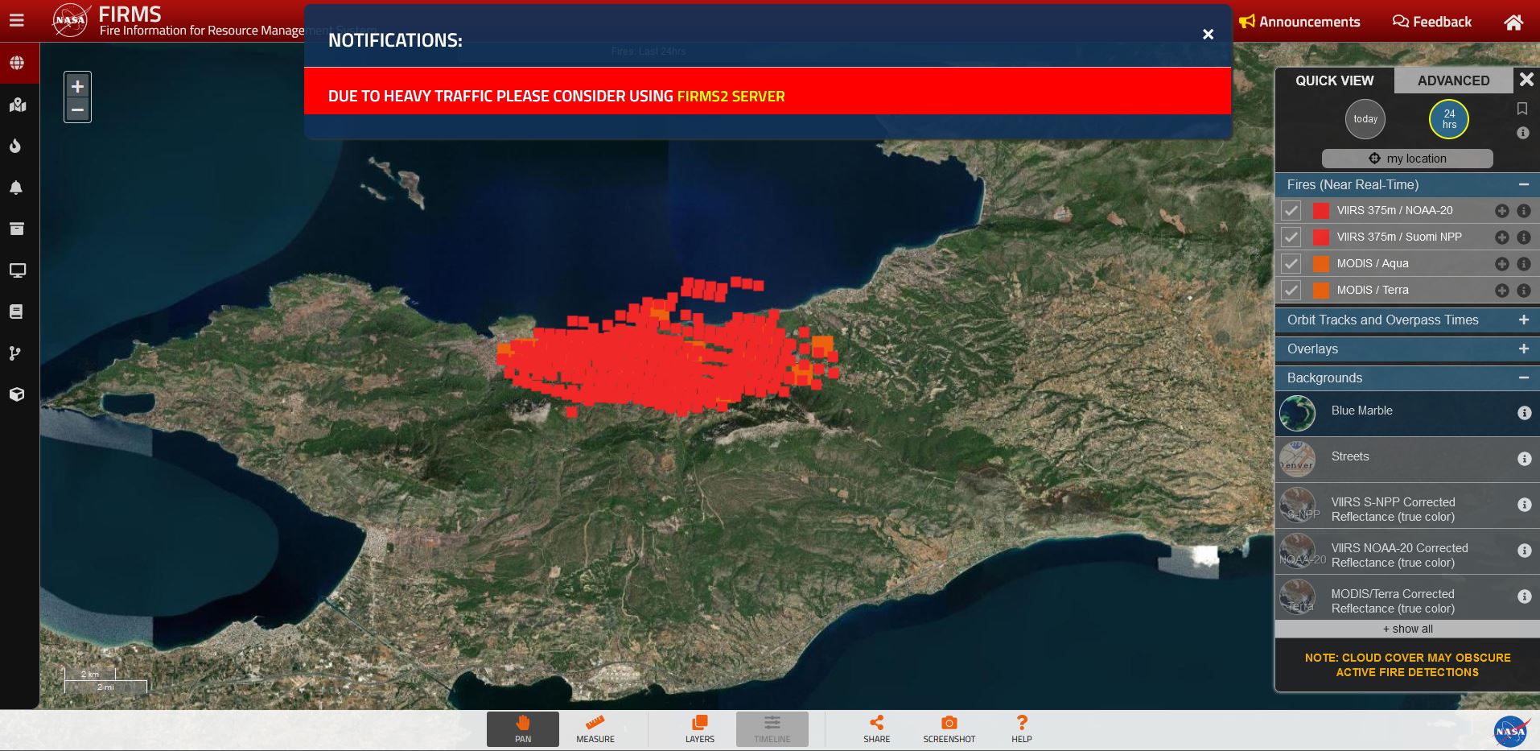Screen dimensions: 1540x751
Task: Open Announcements
Action: [1299, 22]
